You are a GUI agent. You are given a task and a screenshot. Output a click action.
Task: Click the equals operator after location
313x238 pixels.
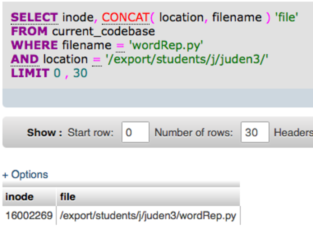tap(97, 59)
